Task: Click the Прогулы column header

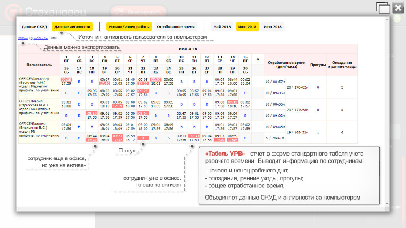Action: 318,65
